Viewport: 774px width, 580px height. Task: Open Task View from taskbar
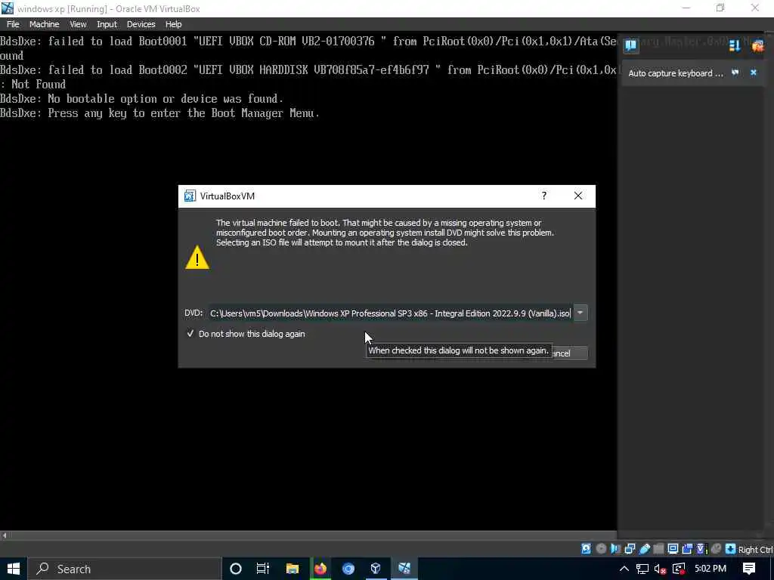(263, 569)
